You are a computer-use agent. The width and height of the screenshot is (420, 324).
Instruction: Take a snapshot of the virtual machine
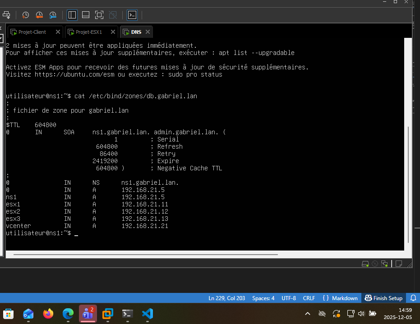26,15
